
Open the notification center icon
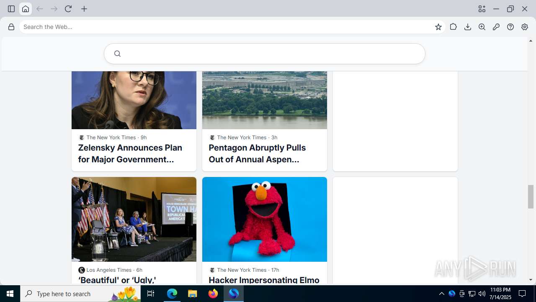(x=522, y=294)
